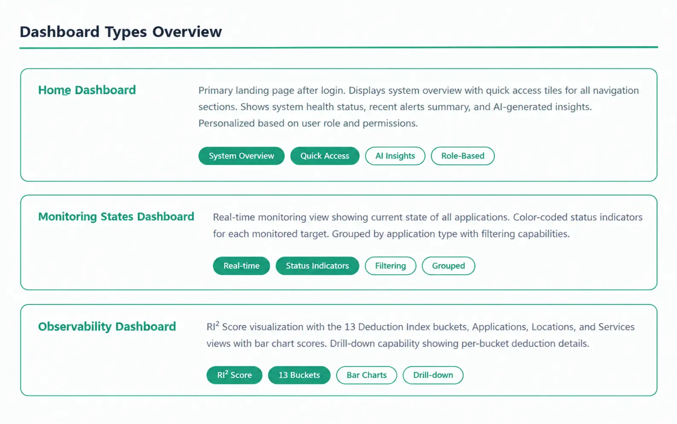Select the Quick Access tag
The height and width of the screenshot is (424, 677).
click(x=325, y=156)
